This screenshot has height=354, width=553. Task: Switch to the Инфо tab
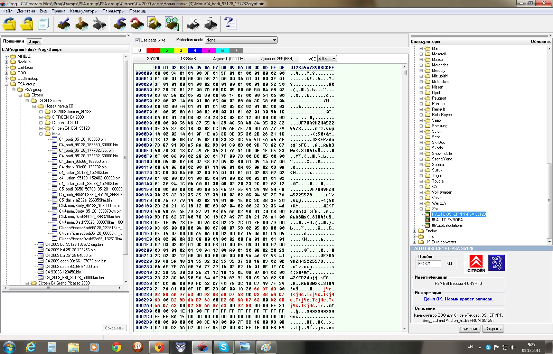click(x=34, y=41)
